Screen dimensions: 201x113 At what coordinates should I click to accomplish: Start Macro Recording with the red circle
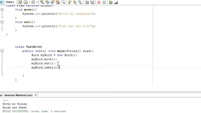(x=99, y=2)
